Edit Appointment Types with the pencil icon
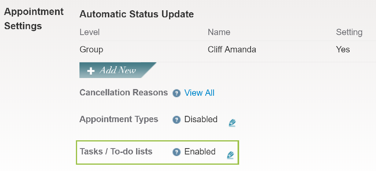 point(232,123)
